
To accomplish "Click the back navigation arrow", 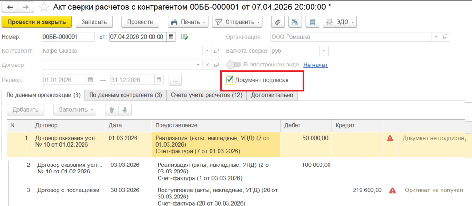I will [10, 8].
